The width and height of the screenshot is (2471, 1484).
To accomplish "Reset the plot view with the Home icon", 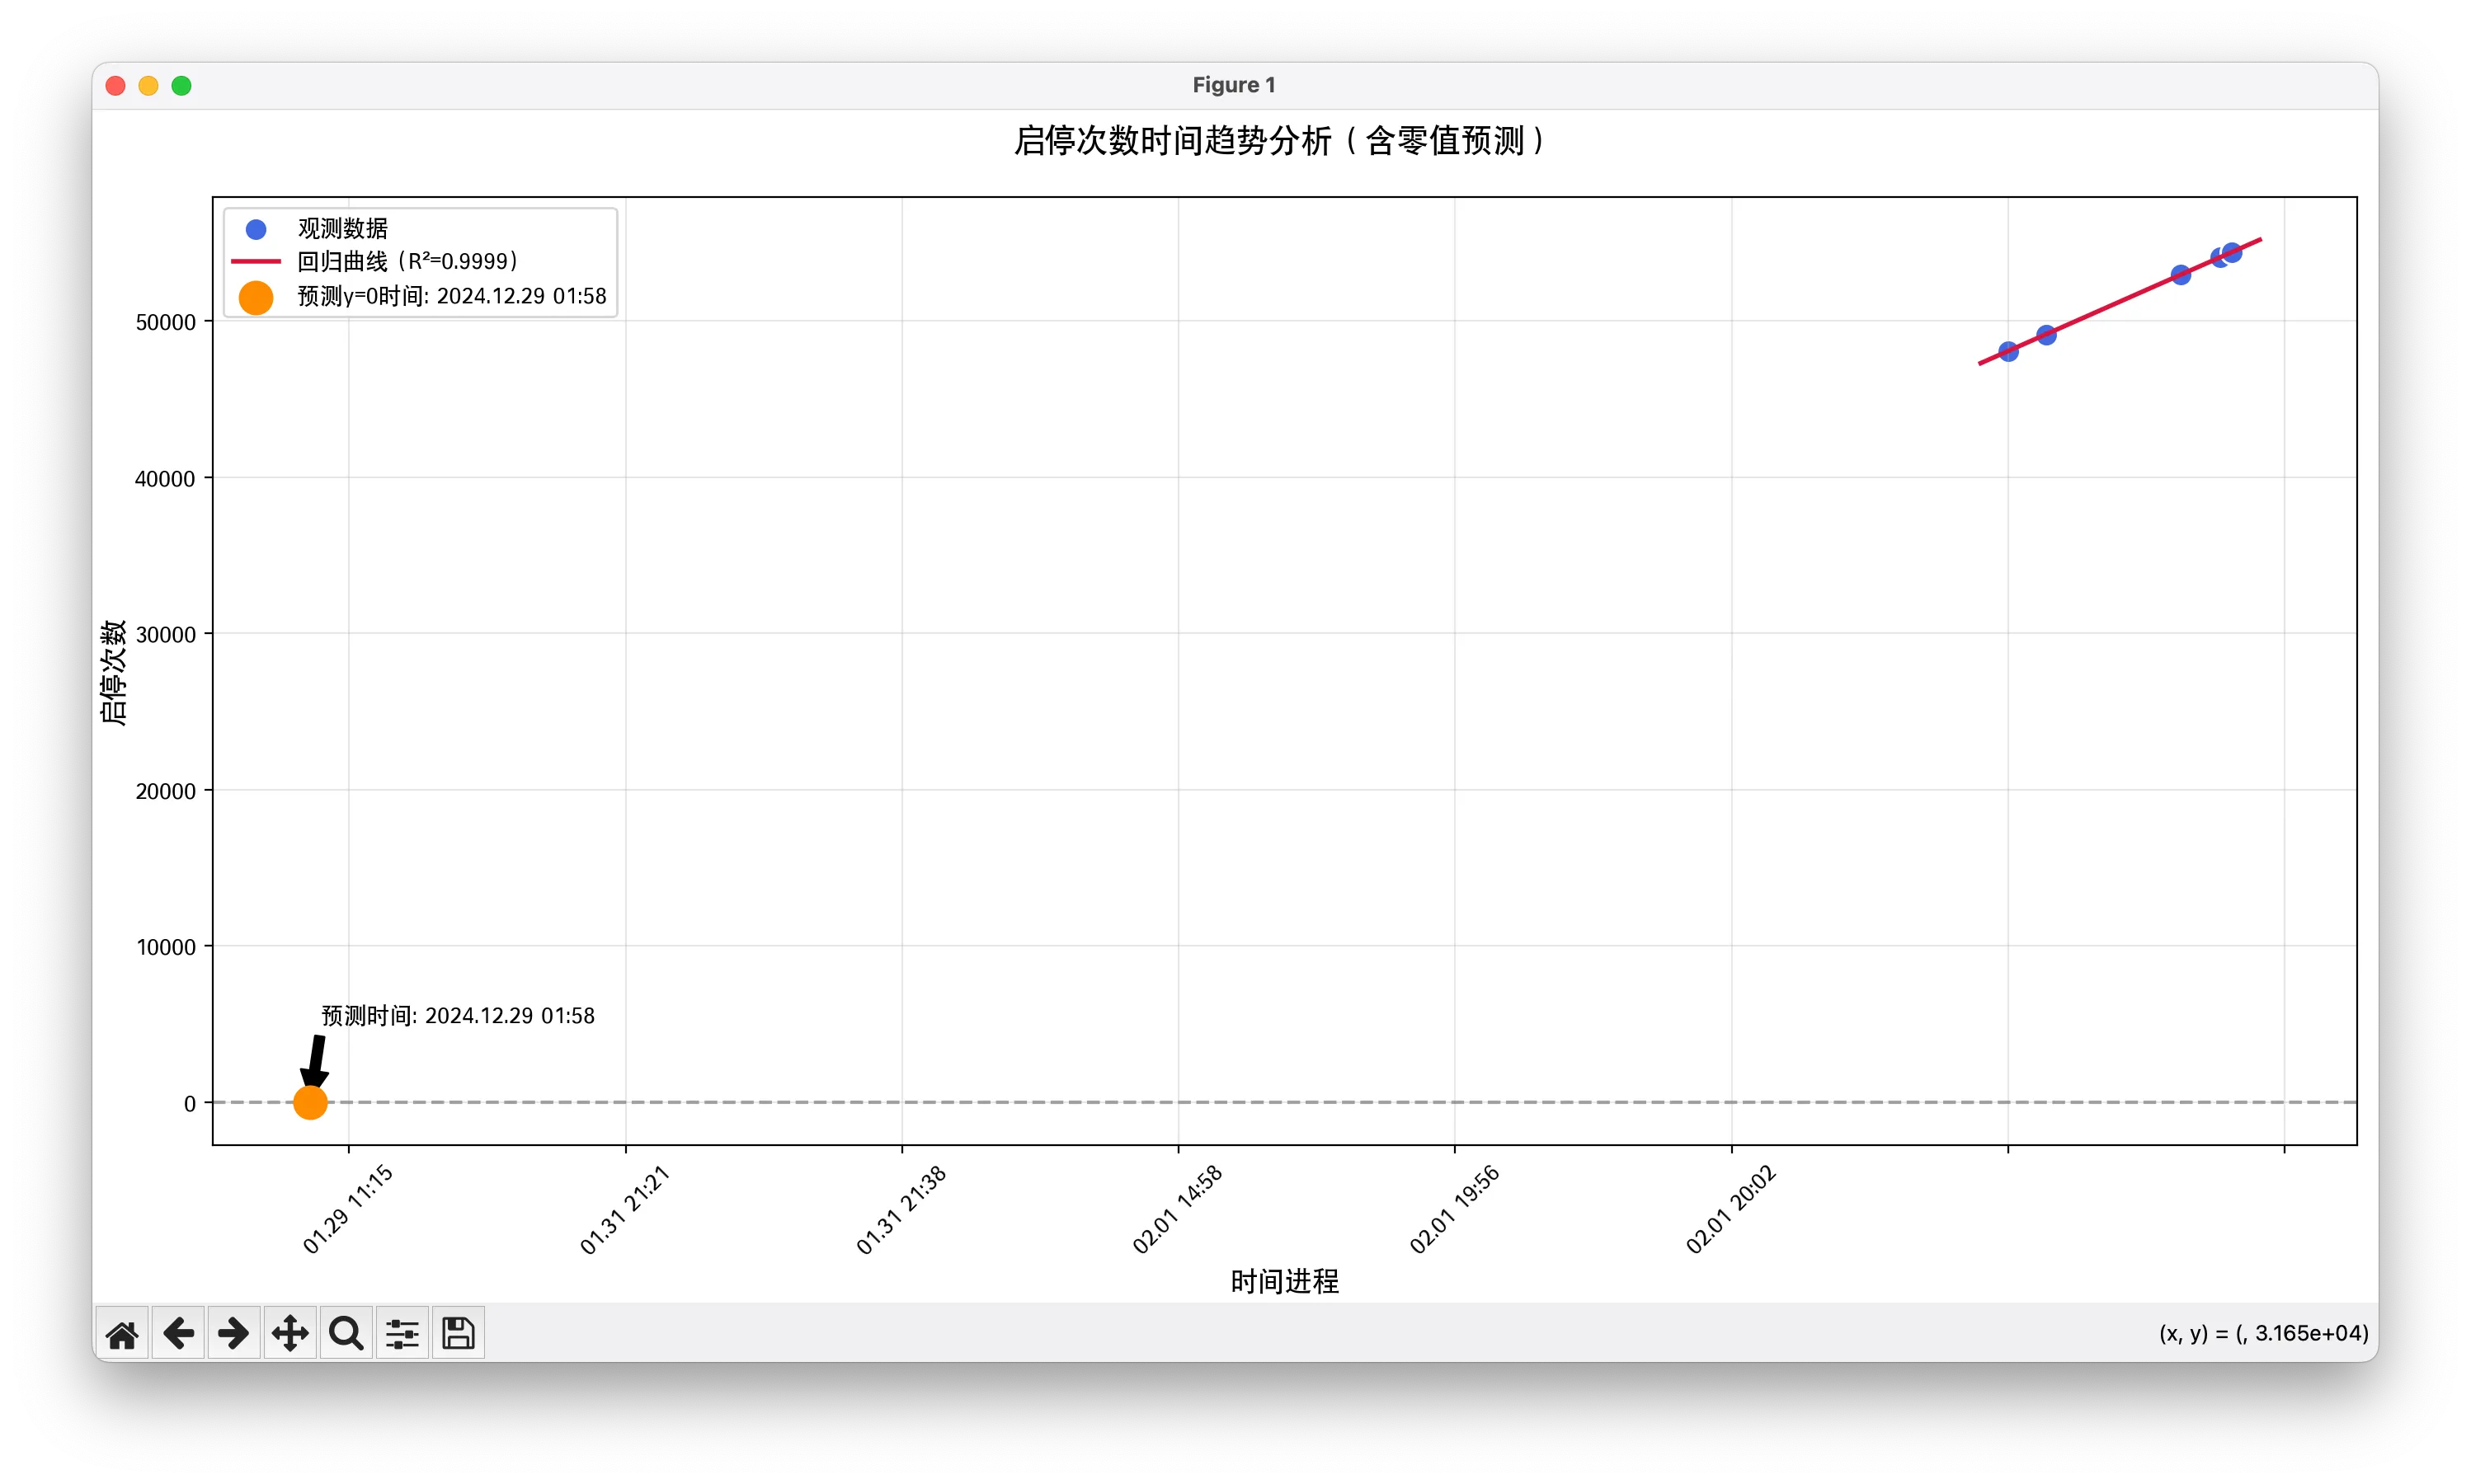I will [122, 1332].
